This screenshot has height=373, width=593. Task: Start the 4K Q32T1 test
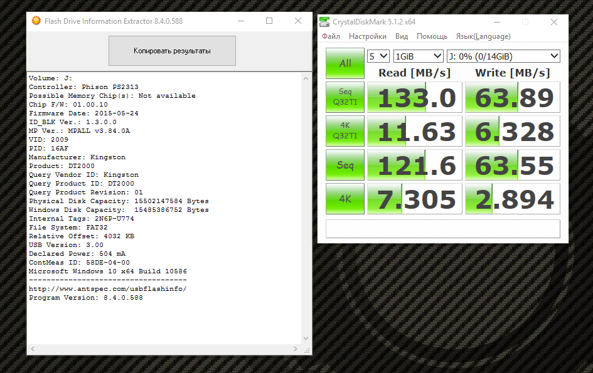coord(345,131)
